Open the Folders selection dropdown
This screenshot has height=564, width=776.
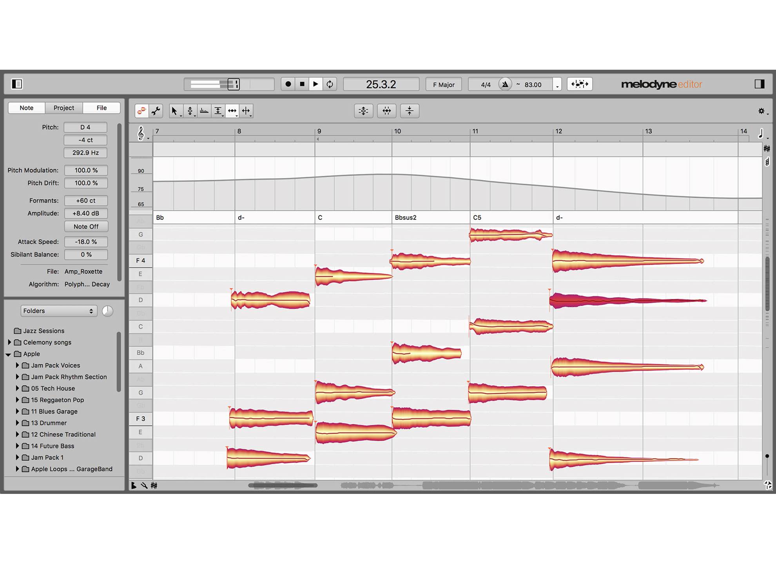click(x=59, y=311)
